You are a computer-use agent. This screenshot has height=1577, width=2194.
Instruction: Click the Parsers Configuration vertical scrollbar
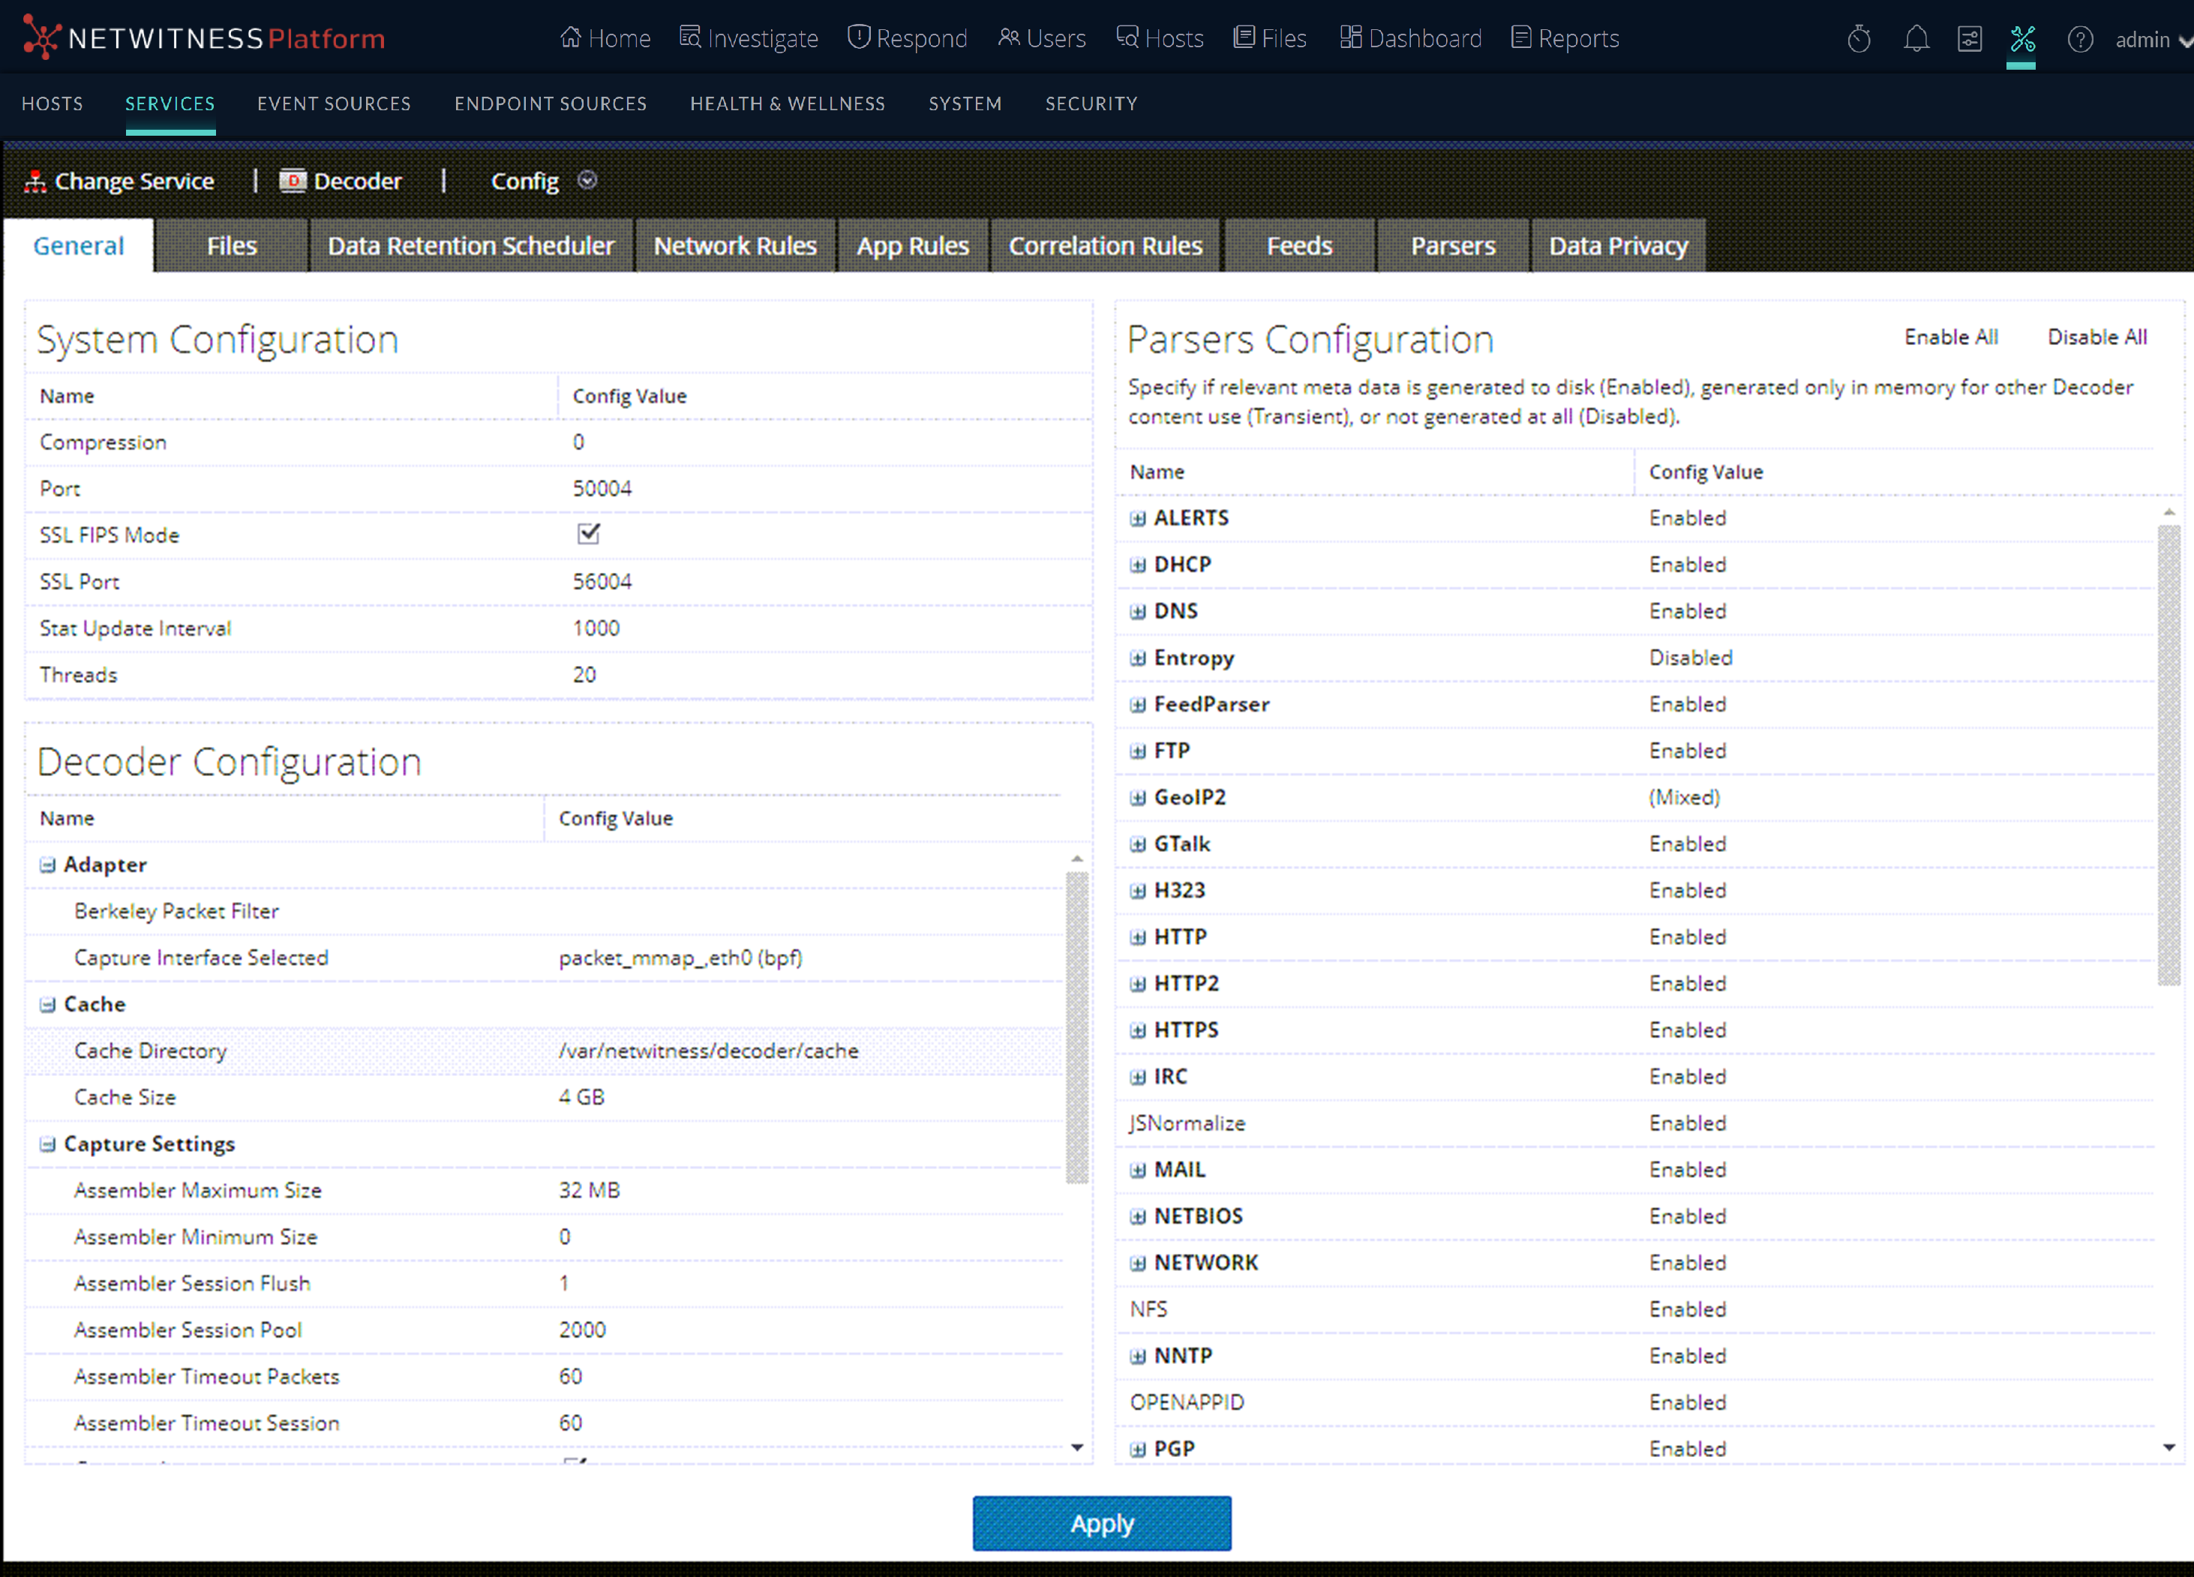point(2168,754)
